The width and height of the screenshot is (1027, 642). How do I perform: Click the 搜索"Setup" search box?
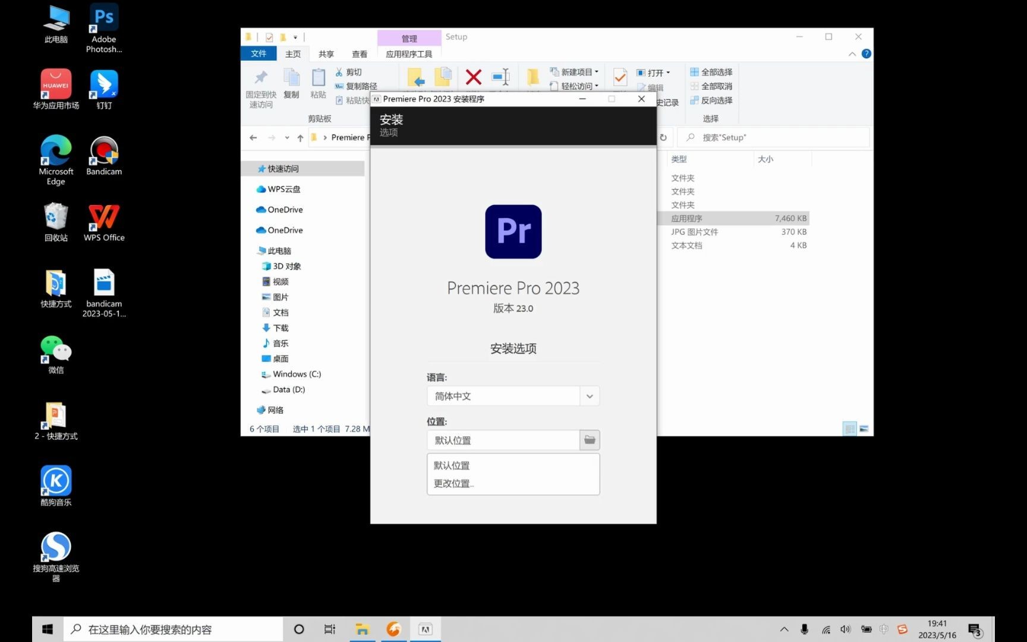(773, 137)
